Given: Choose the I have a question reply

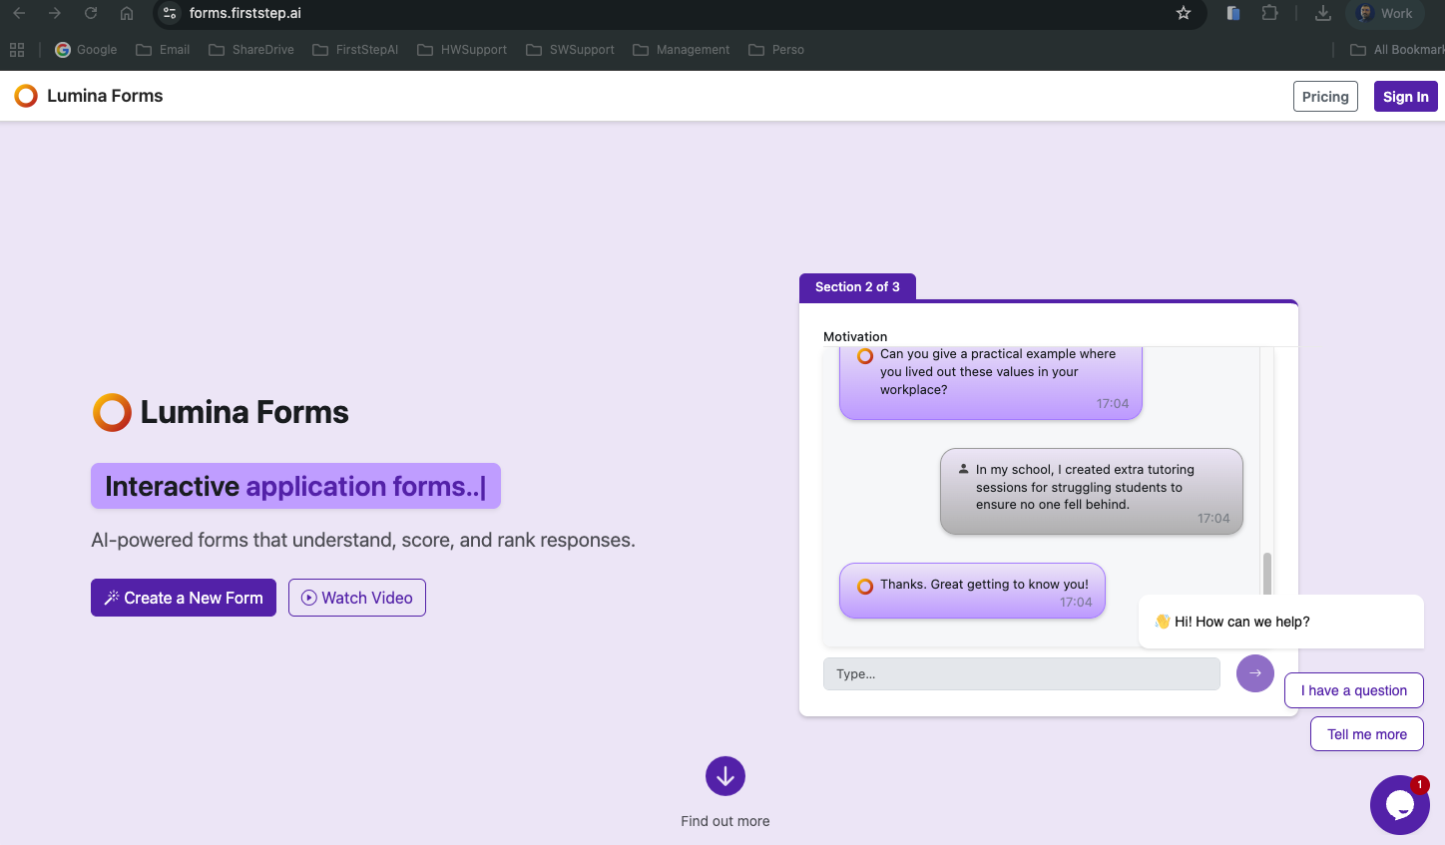Looking at the screenshot, I should tap(1354, 690).
